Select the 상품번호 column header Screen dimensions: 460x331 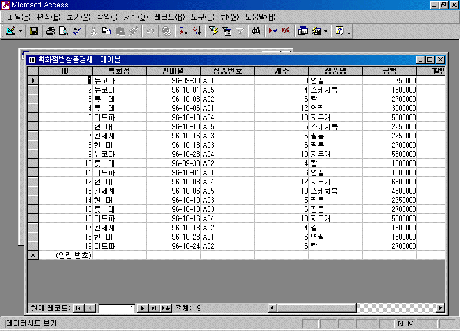(x=227, y=71)
